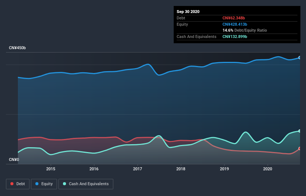
Task: Click the Debt label in the tooltip
Action: point(181,18)
